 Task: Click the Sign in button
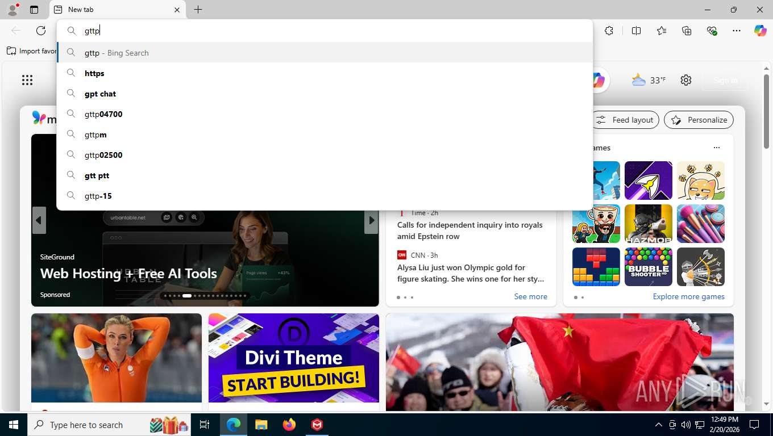(x=725, y=80)
